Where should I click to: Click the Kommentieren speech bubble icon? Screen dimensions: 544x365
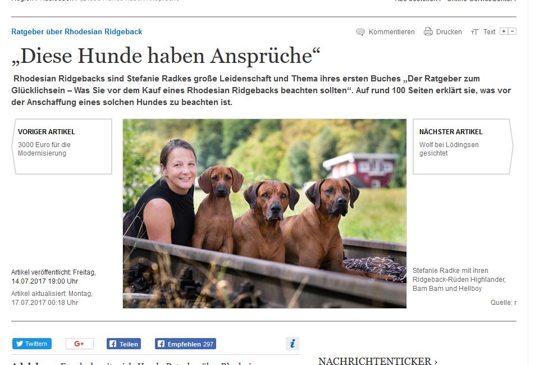360,32
